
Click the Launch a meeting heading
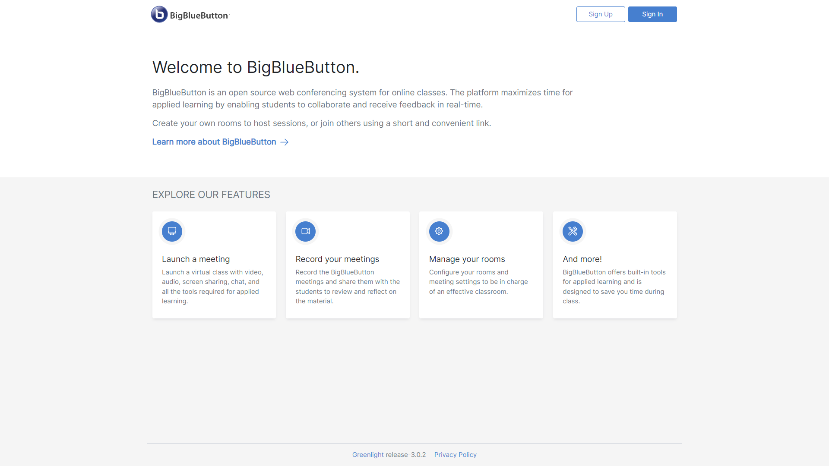[196, 259]
